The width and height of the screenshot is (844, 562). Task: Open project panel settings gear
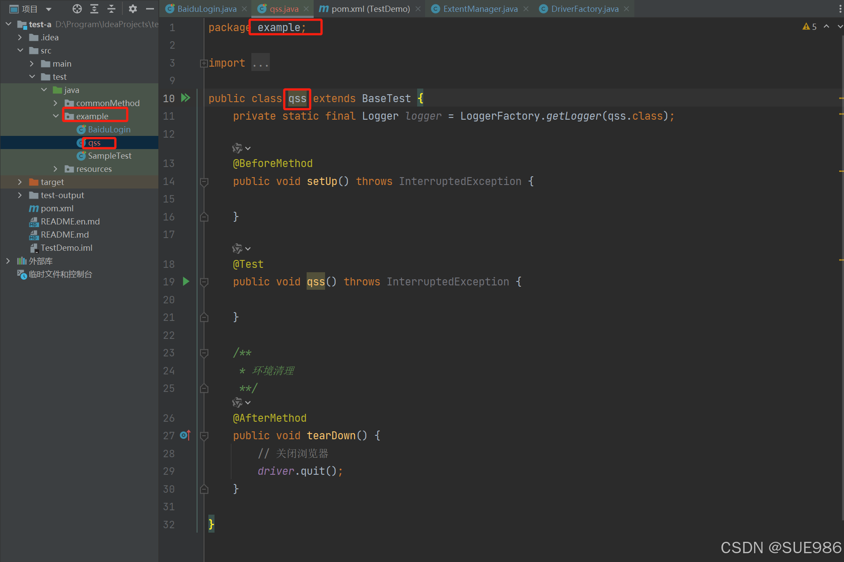tap(132, 9)
